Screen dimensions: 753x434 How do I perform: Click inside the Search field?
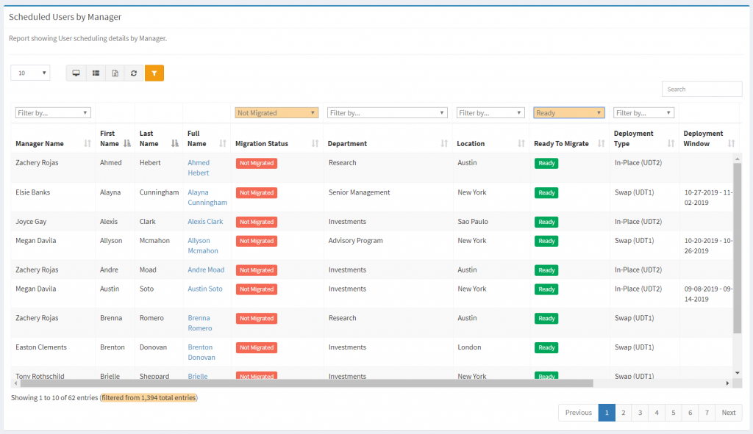click(x=702, y=88)
